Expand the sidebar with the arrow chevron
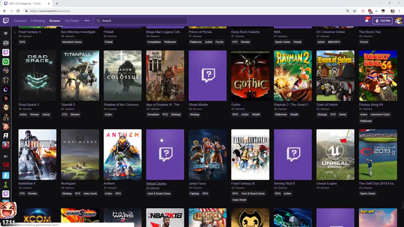Viewport: 404px width, 227px height. pyautogui.click(x=15, y=32)
